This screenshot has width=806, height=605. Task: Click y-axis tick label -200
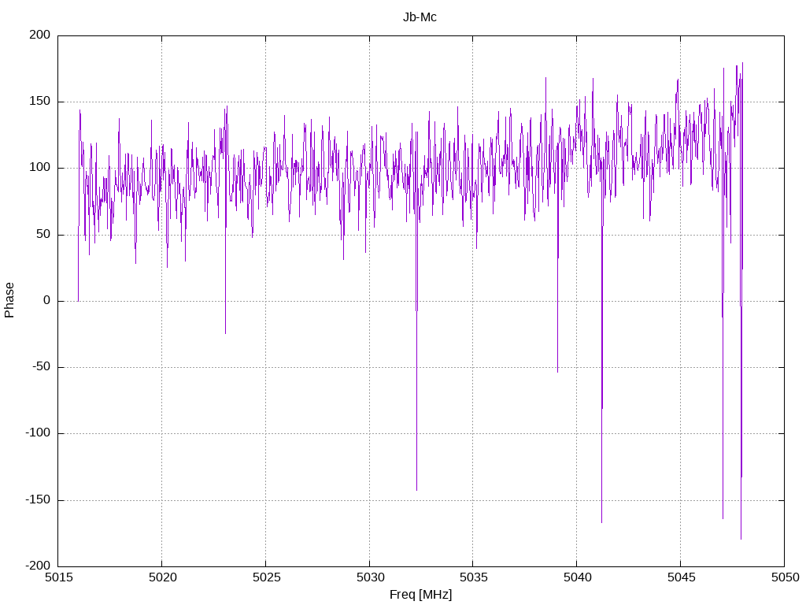click(x=38, y=566)
